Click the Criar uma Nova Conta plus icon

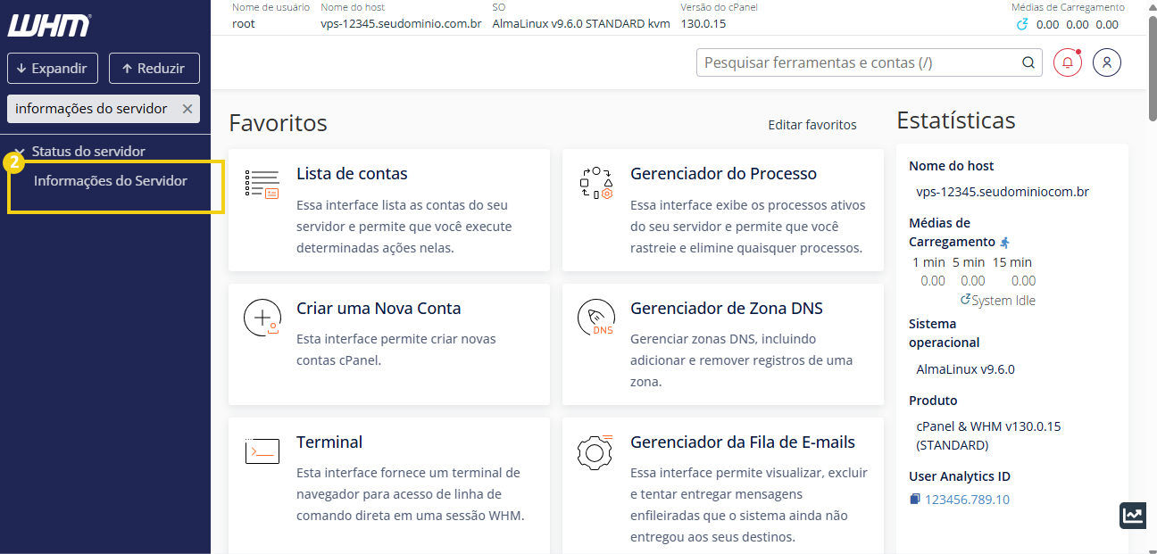[262, 317]
